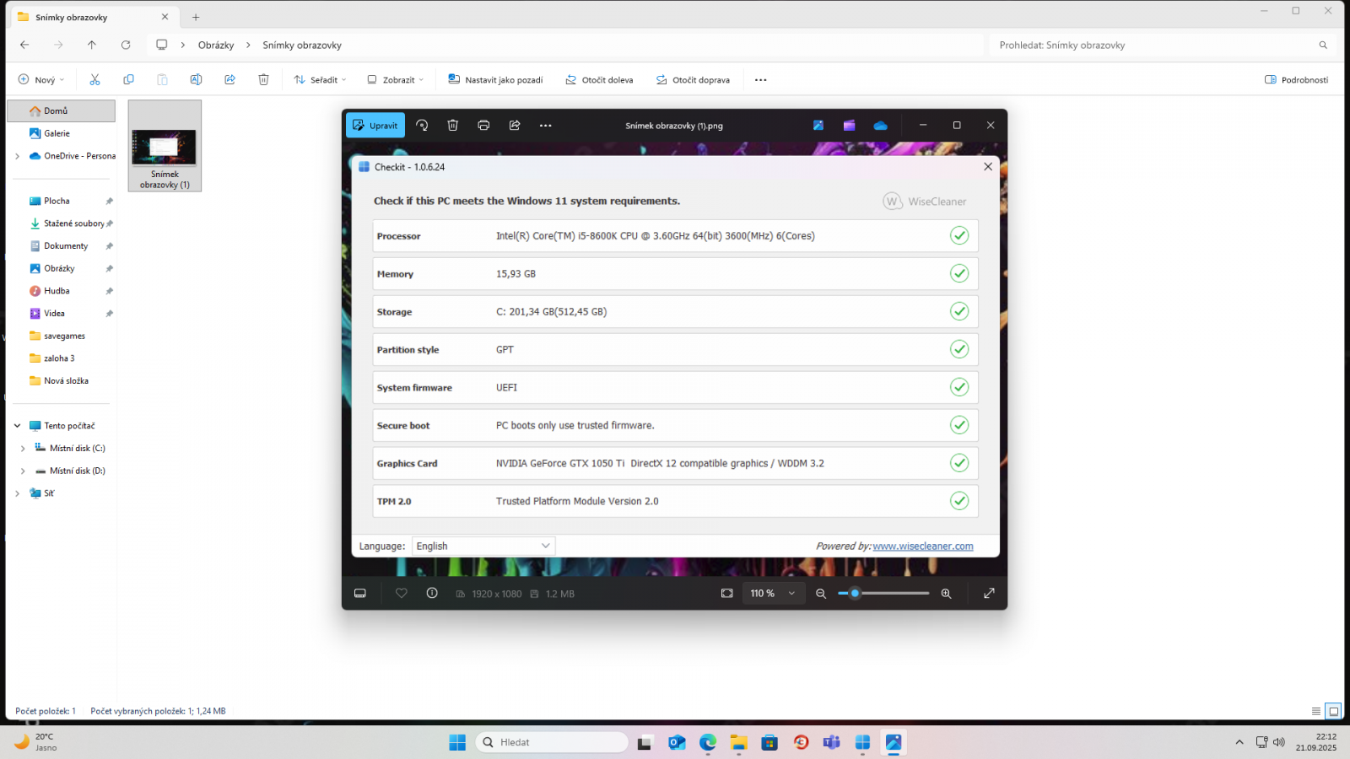Open the Photos three-dot more menu

546,126
